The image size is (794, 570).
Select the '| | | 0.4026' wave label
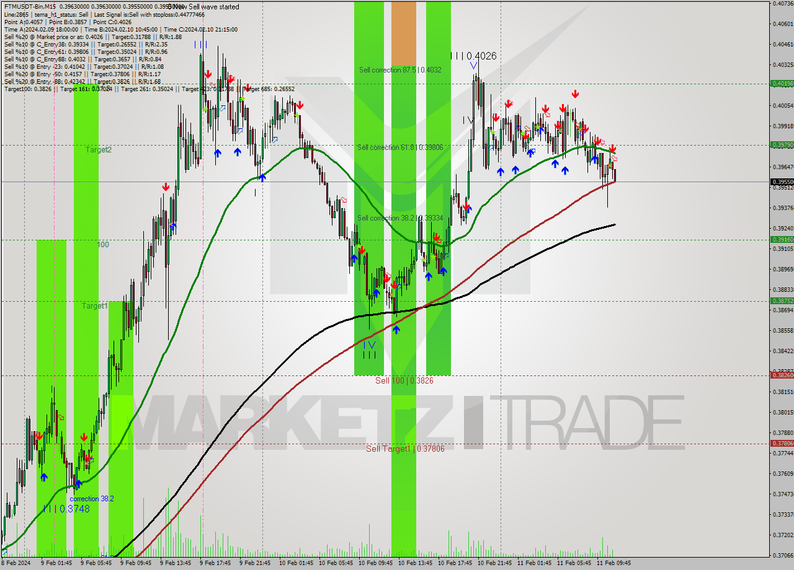473,56
